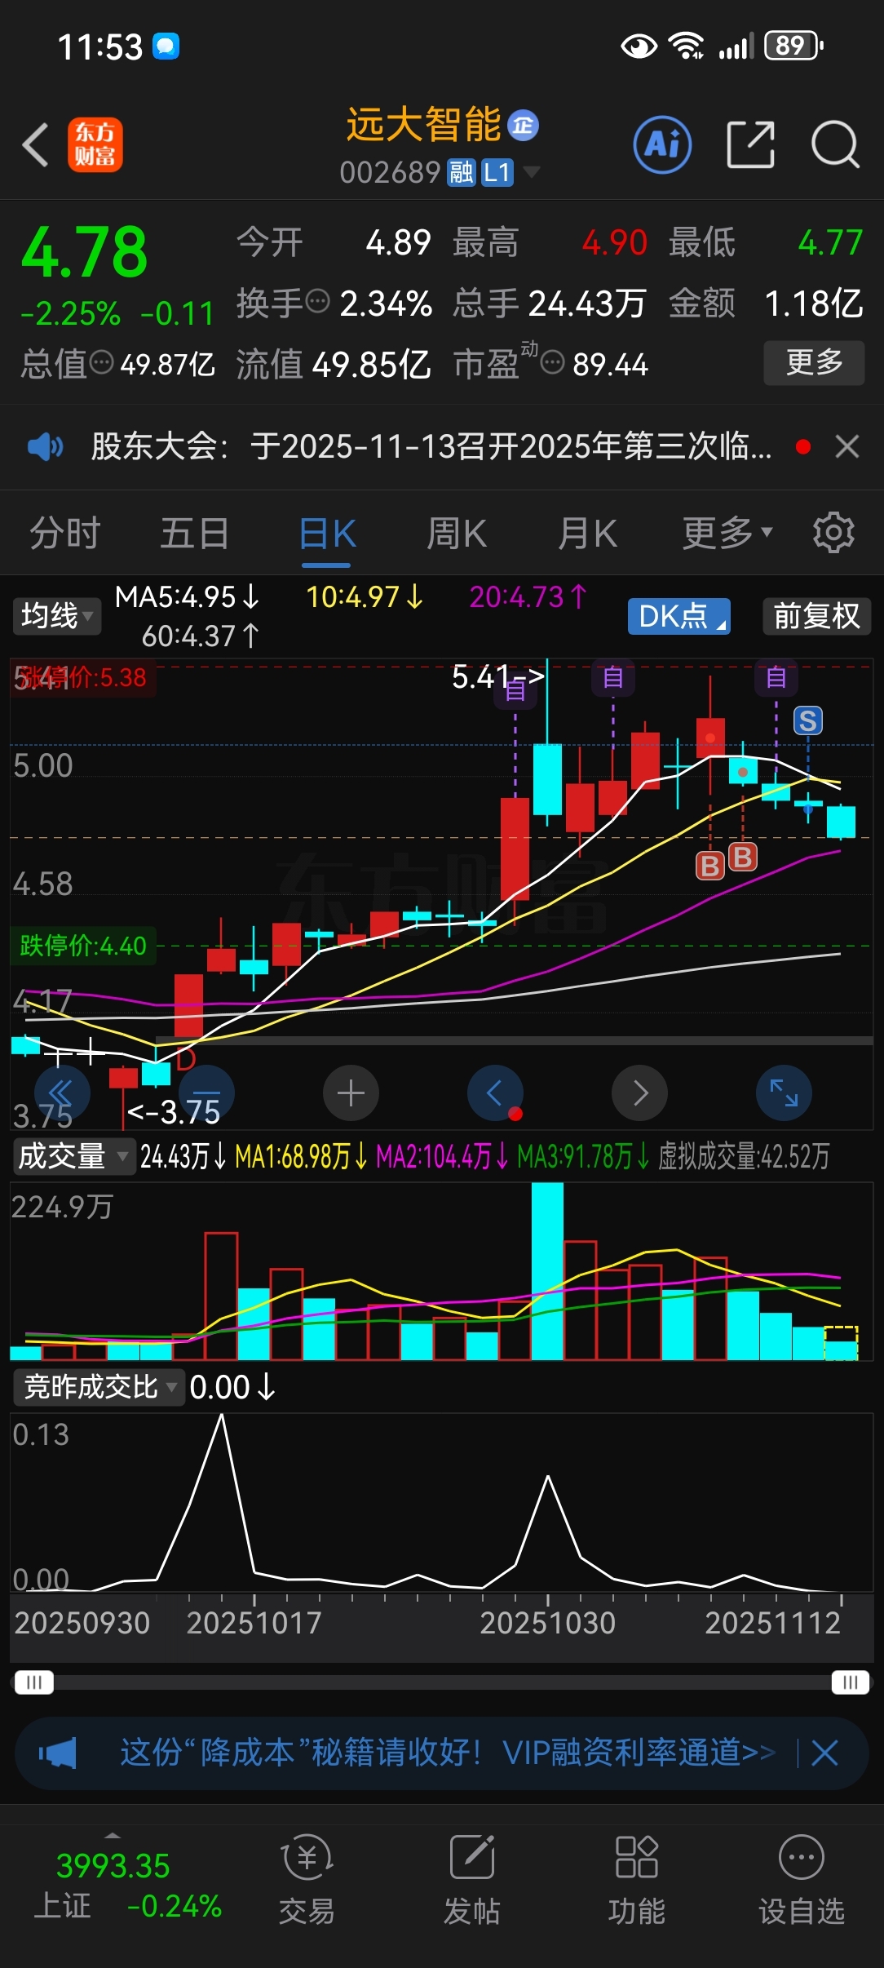Tap the L1 level badge

[497, 172]
